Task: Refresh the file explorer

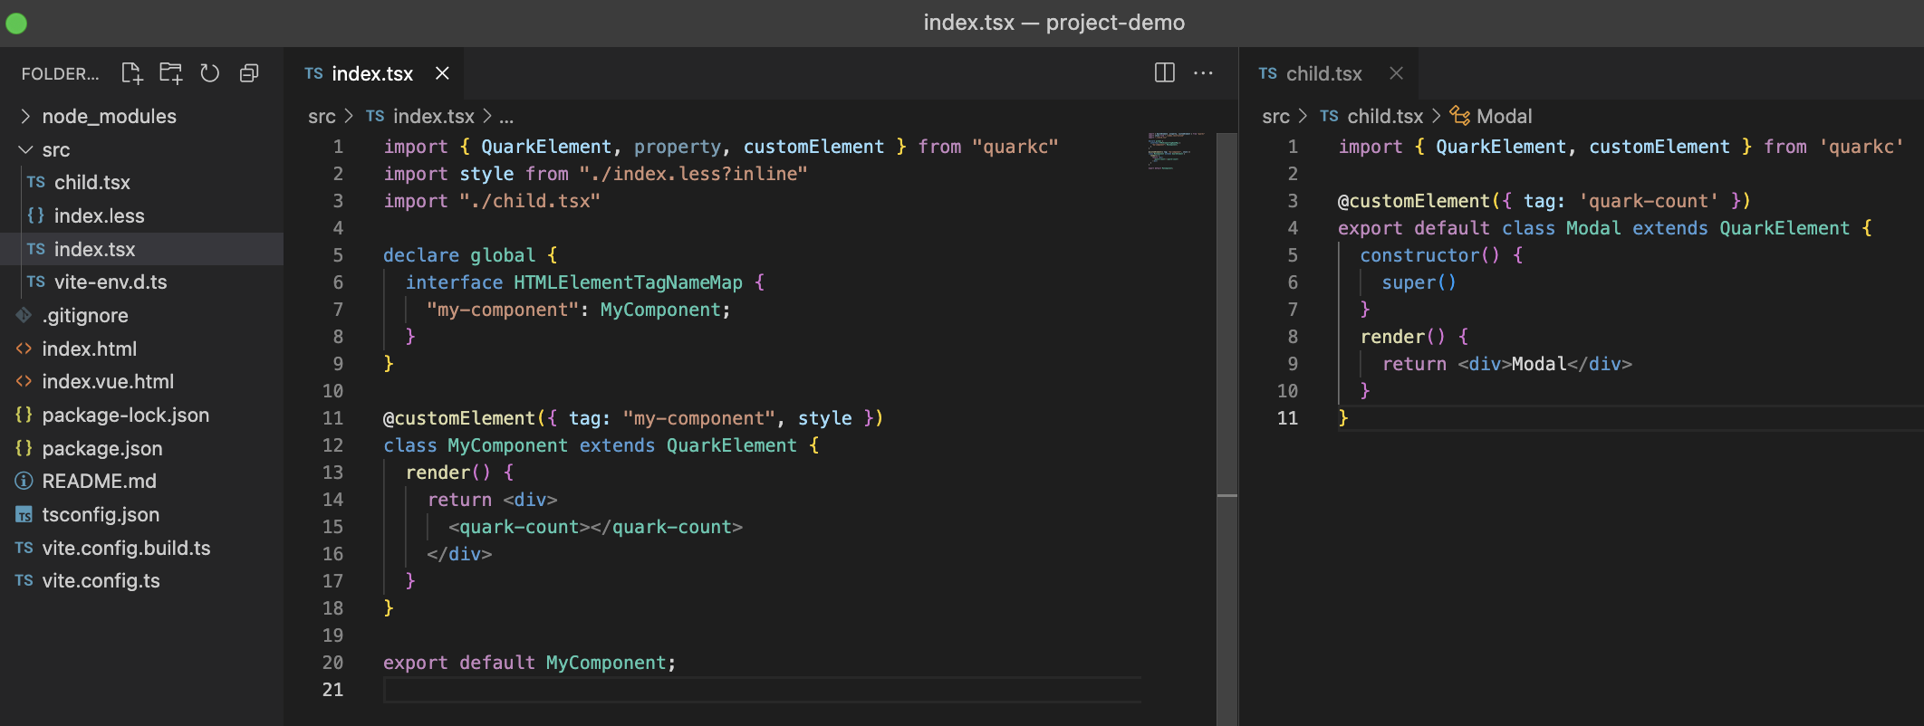Action: tap(210, 73)
